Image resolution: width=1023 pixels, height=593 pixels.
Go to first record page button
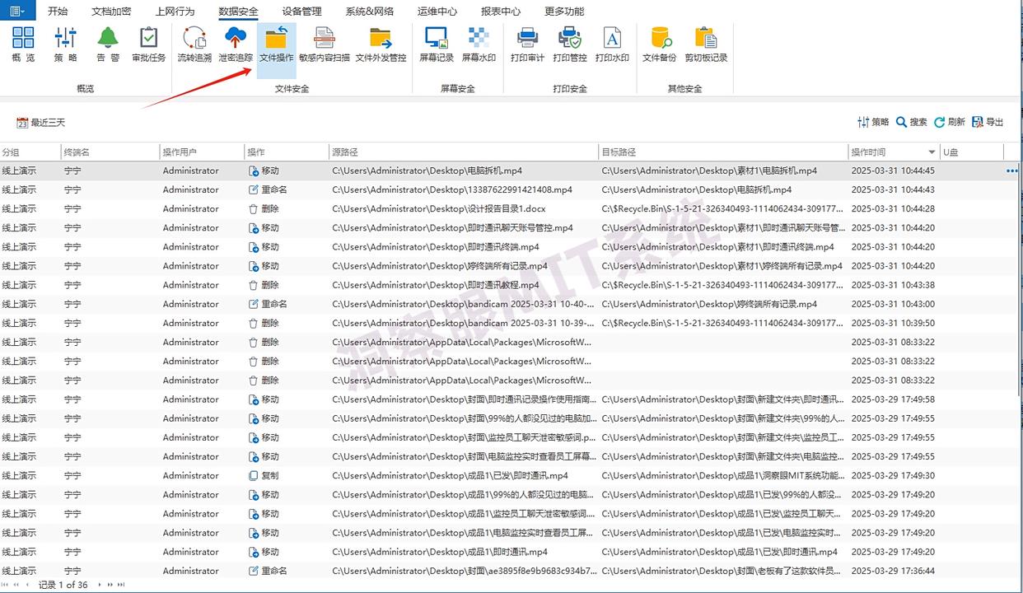[7, 585]
